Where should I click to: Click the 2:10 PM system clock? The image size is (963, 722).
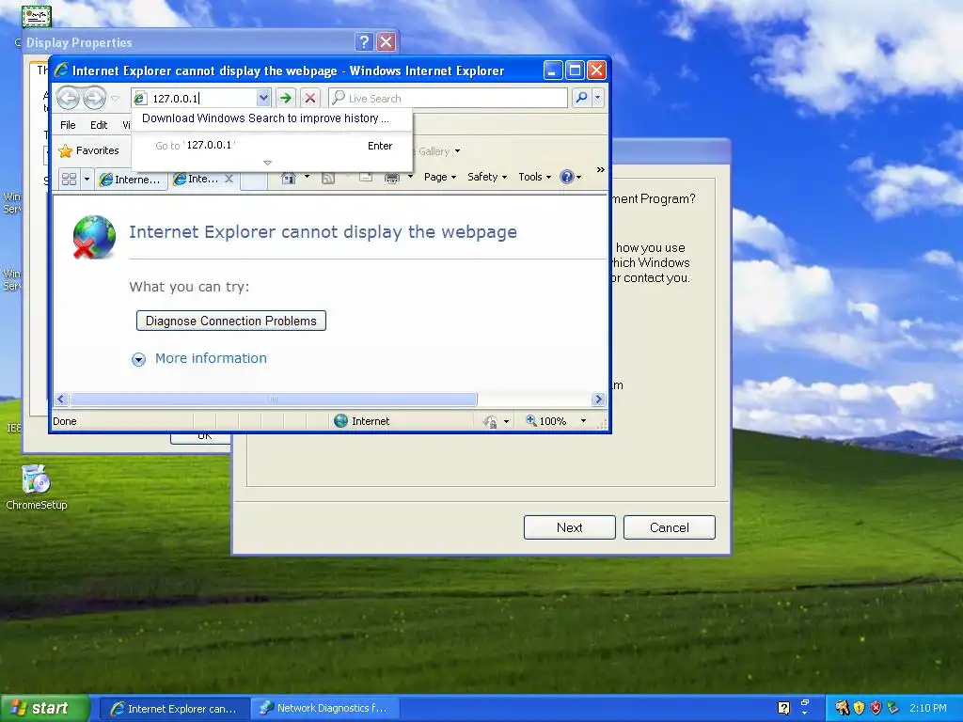[927, 708]
